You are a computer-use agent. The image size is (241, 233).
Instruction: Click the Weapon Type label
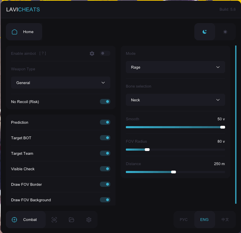[x=23, y=69]
